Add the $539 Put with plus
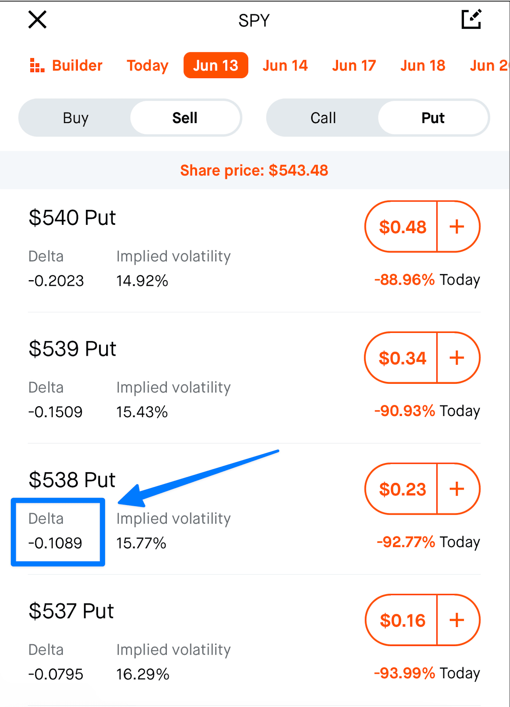This screenshot has height=707, width=510. coord(458,358)
